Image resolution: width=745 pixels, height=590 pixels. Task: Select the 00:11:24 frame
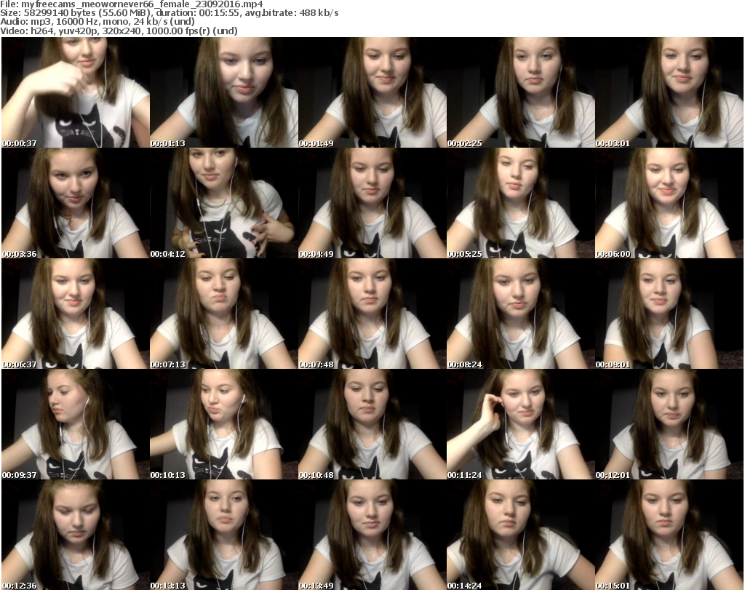pyautogui.click(x=521, y=424)
